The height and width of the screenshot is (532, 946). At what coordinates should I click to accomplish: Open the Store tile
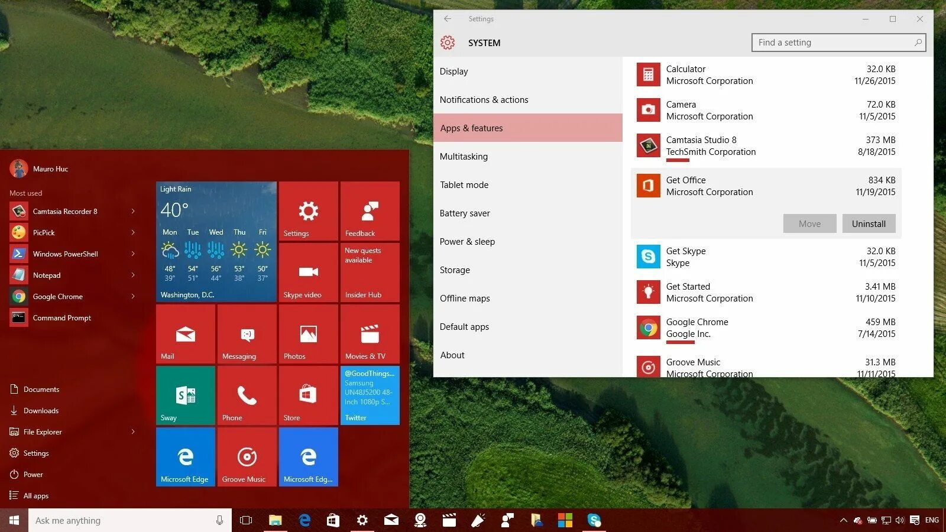[x=308, y=395]
